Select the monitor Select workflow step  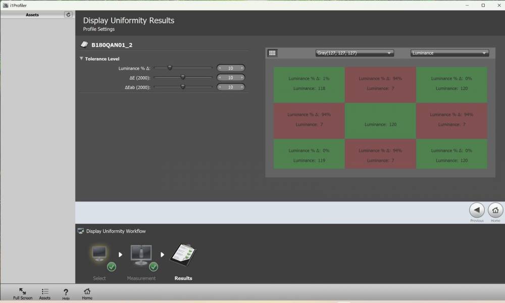[x=99, y=255]
